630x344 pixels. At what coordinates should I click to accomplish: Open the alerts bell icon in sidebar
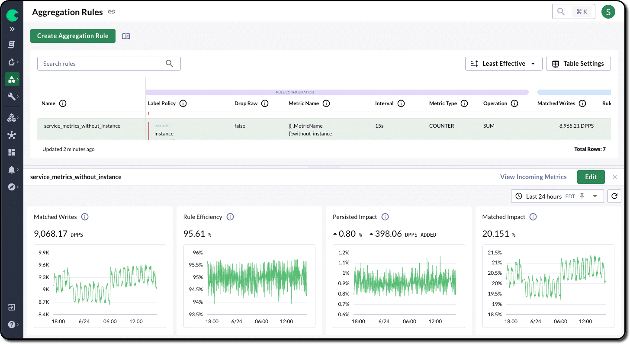(12, 170)
